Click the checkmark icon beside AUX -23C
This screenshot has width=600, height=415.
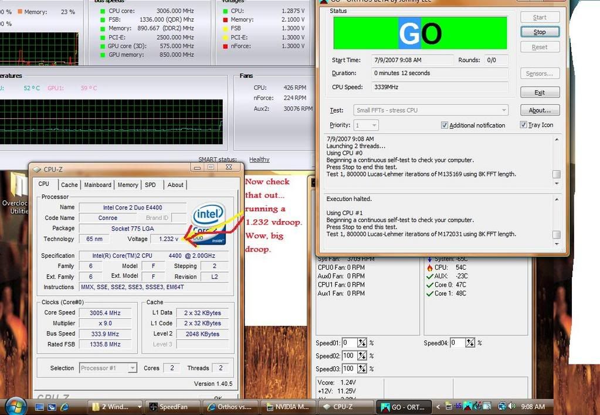tap(430, 276)
